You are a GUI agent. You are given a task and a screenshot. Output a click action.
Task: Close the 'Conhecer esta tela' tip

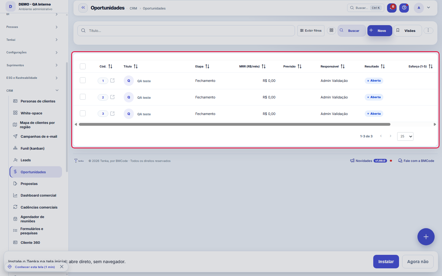click(62, 267)
